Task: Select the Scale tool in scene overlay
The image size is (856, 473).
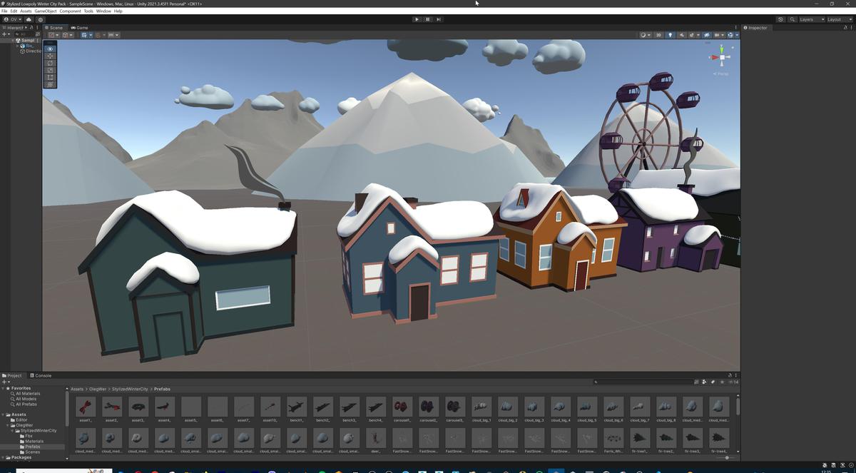Action: [x=50, y=71]
